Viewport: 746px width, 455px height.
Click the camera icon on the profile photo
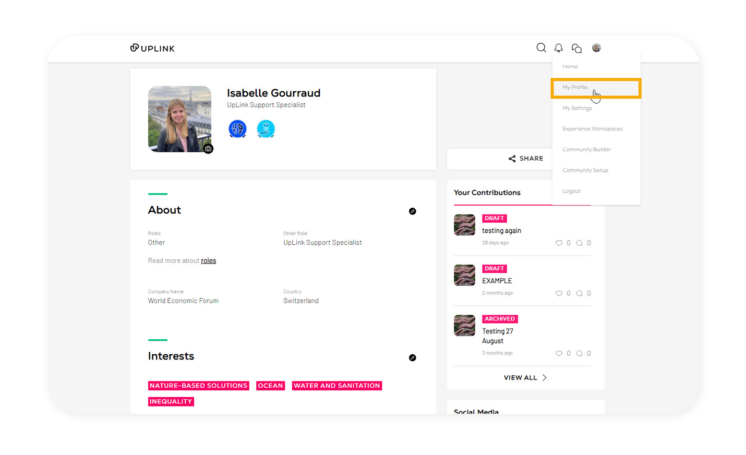208,148
